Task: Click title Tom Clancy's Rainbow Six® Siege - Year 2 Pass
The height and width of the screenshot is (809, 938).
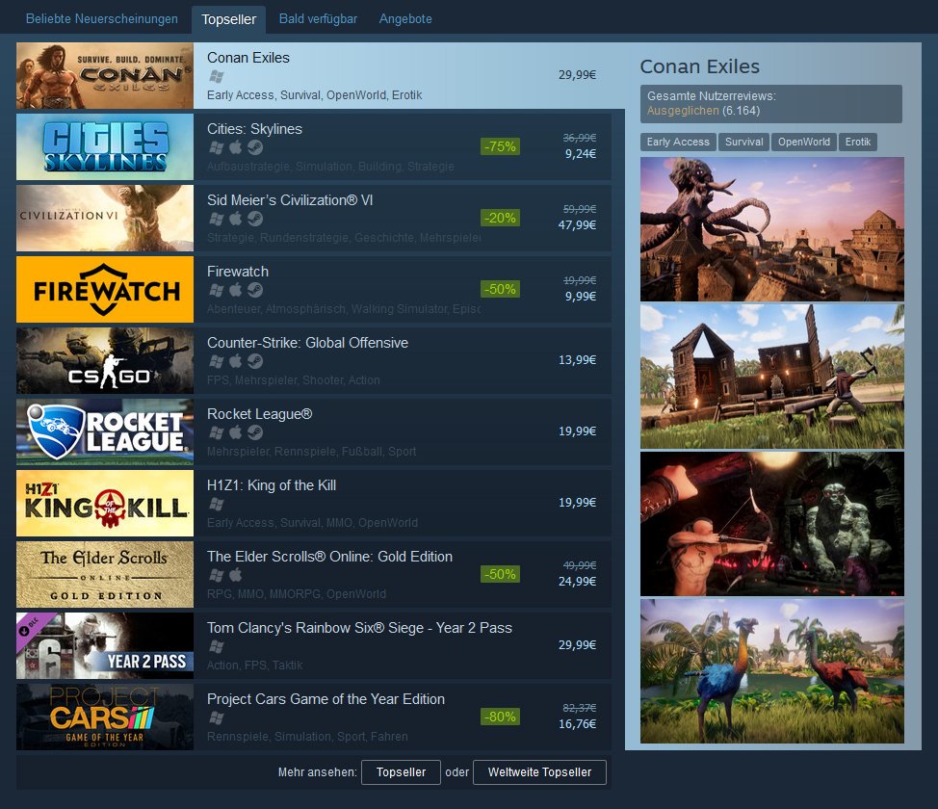Action: pos(359,627)
